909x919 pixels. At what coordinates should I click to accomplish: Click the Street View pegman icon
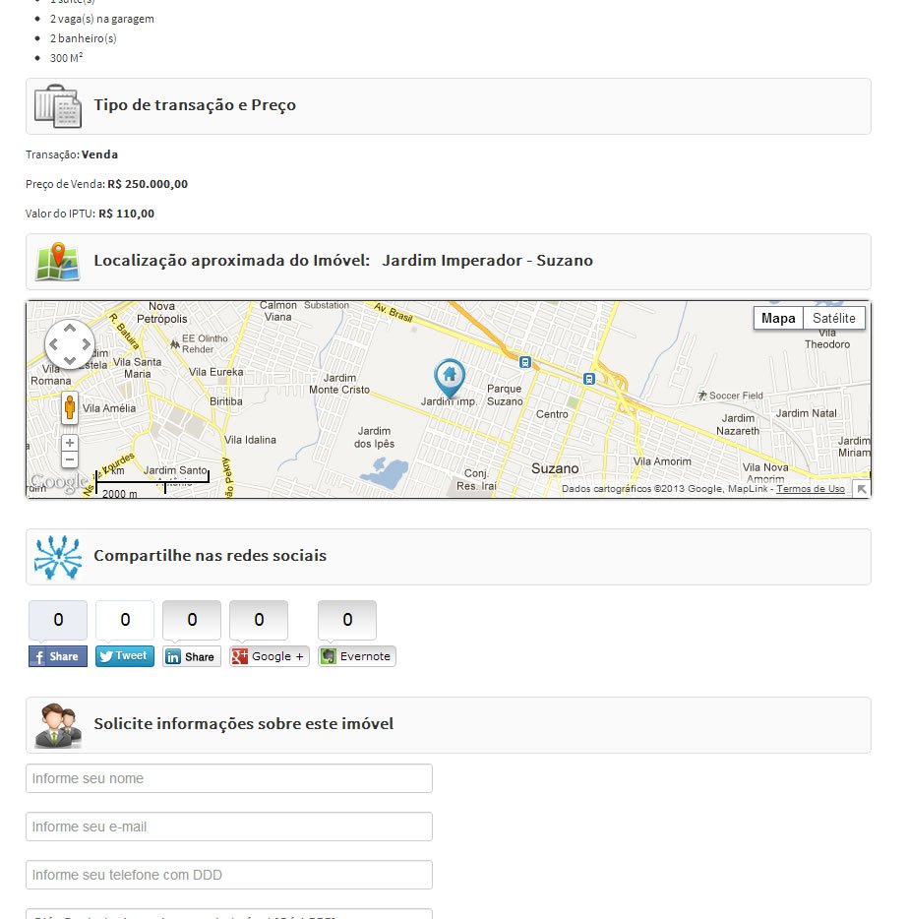pos(70,407)
